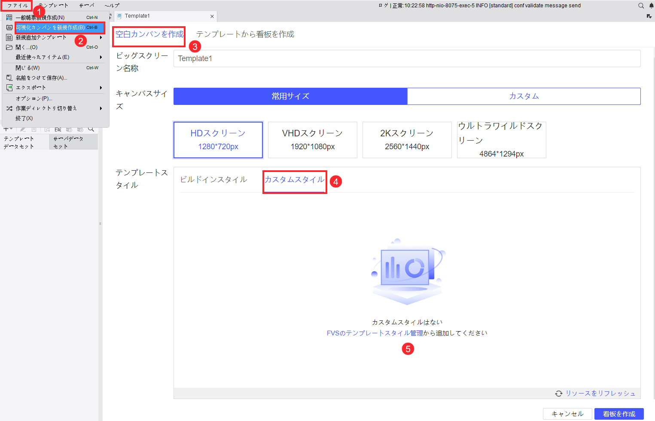Viewport: 655px width, 421px height.
Task: Click the add dataset plus icon
Action: click(6, 129)
